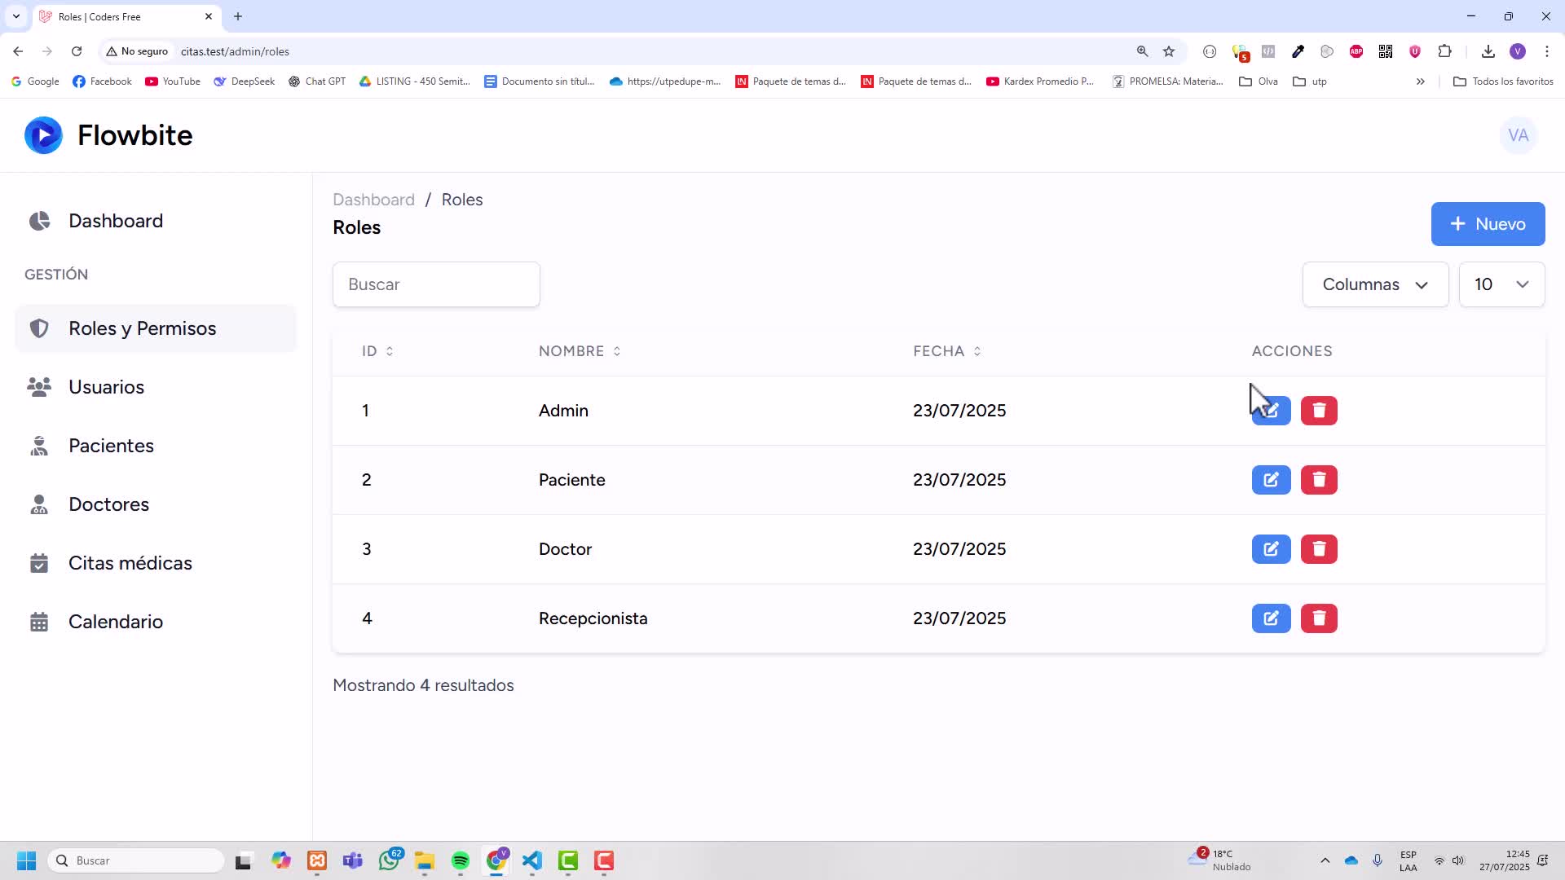The image size is (1565, 880).
Task: Delete the Recepcionista role
Action: [x=1319, y=618]
